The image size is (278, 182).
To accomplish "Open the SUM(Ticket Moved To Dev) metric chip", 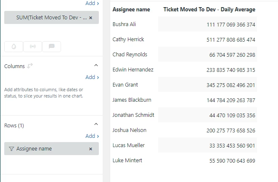I will [46, 18].
